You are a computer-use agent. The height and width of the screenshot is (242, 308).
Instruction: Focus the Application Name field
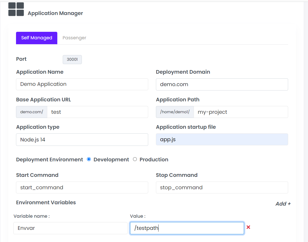point(82,84)
